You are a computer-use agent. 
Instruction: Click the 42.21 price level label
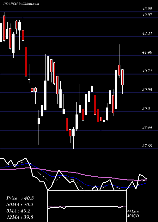147,34
